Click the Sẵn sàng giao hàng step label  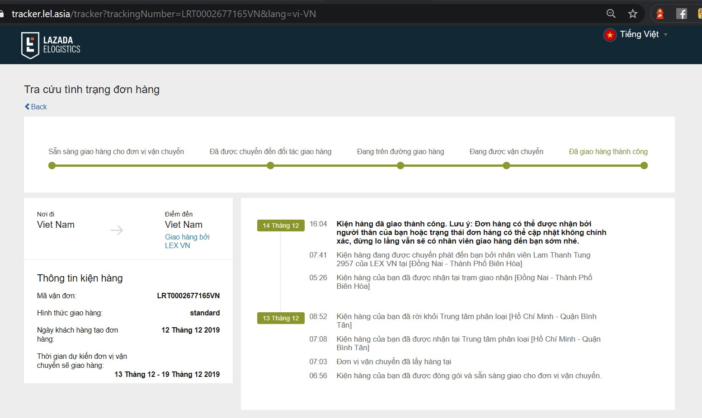click(116, 151)
